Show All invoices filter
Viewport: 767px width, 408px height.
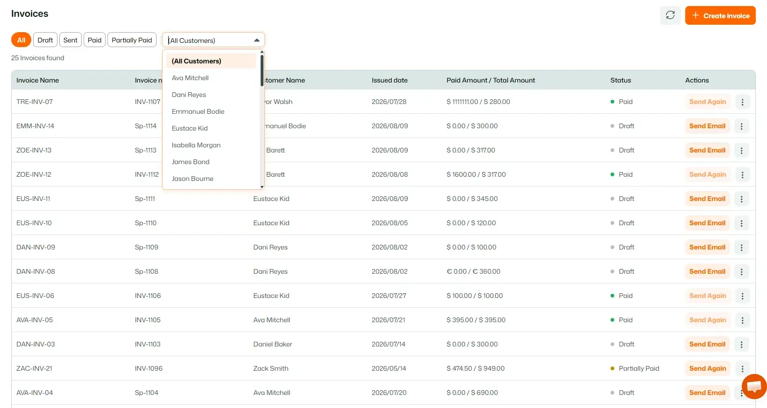21,40
